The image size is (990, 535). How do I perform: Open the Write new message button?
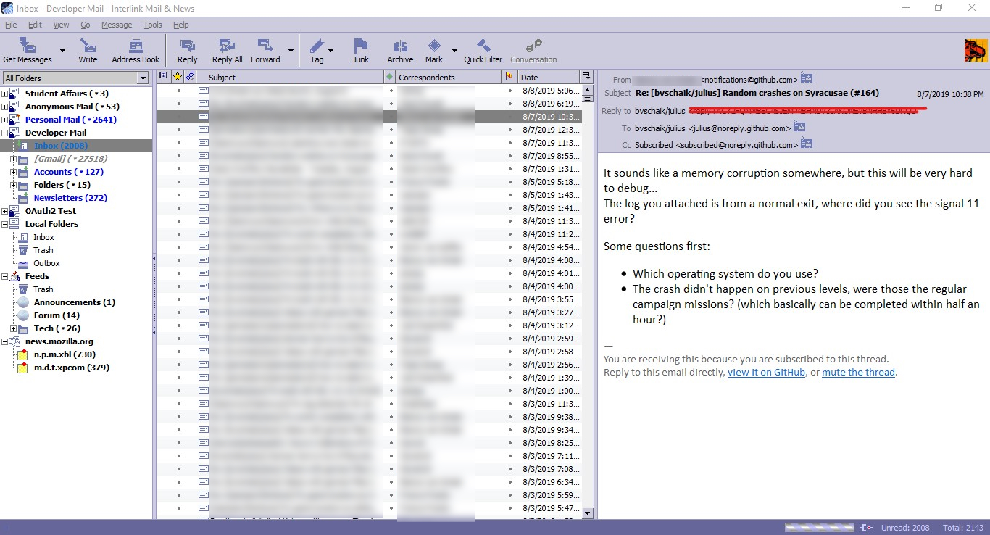click(88, 51)
